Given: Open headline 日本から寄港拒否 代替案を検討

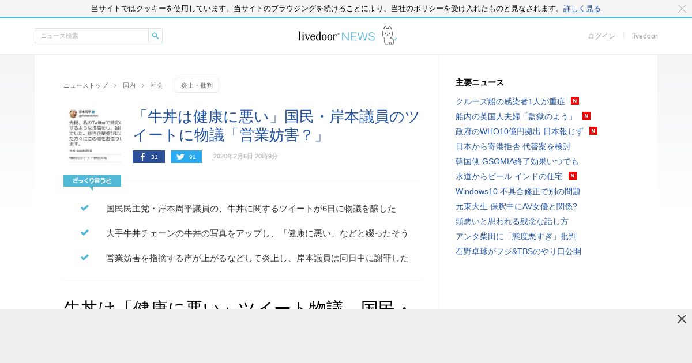Looking at the screenshot, I should [513, 146].
